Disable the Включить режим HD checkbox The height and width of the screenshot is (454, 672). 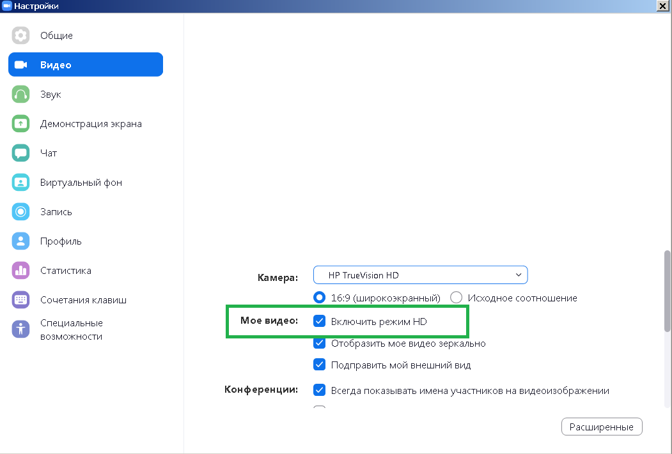(x=320, y=321)
